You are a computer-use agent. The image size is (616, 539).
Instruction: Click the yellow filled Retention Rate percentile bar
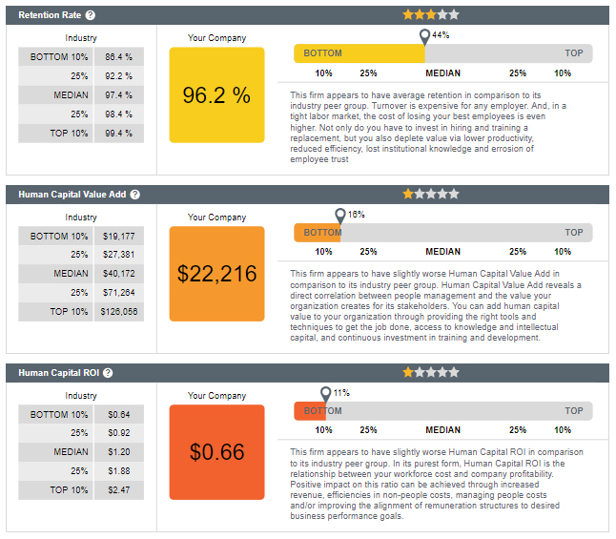[359, 53]
